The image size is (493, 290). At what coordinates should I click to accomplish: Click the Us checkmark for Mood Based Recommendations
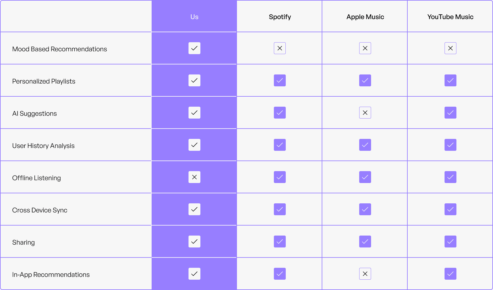tap(194, 48)
